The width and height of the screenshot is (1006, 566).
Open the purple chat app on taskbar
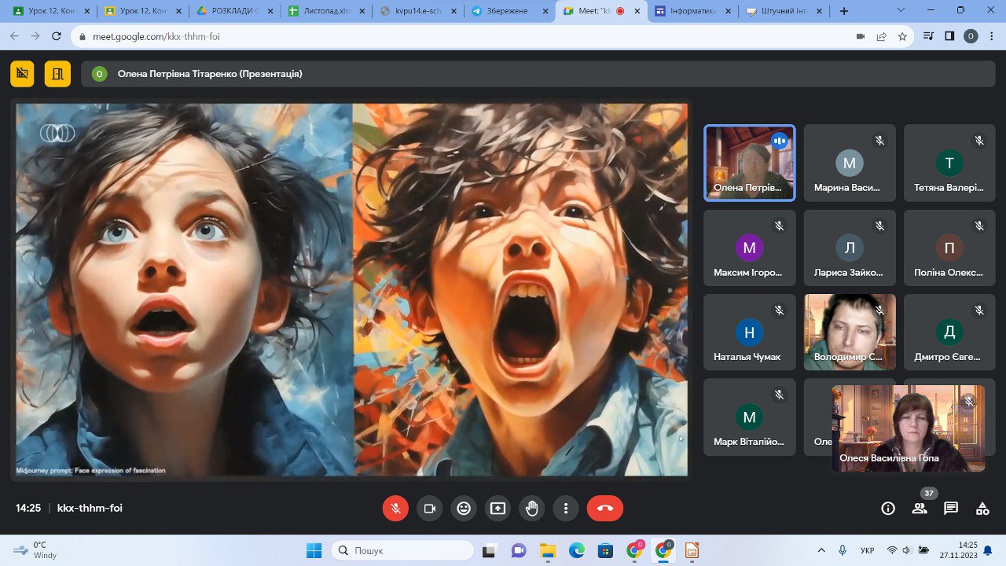tap(518, 550)
